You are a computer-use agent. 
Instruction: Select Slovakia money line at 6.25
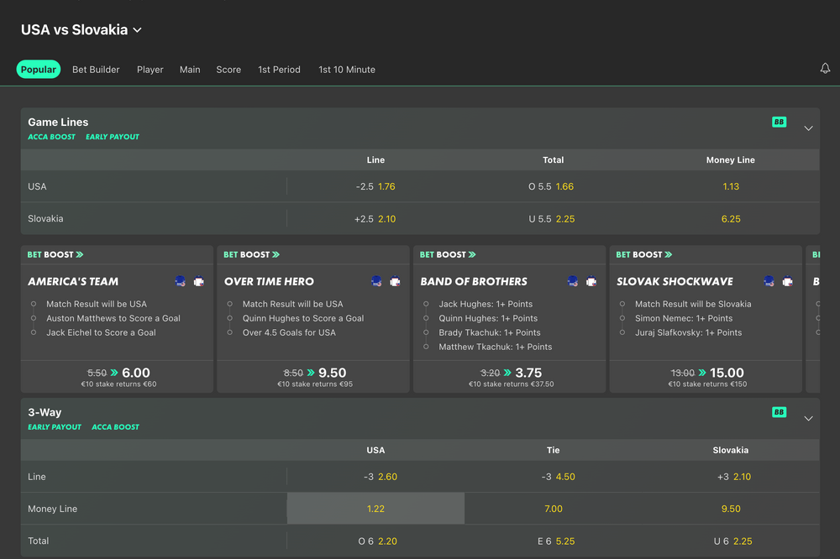[731, 218]
